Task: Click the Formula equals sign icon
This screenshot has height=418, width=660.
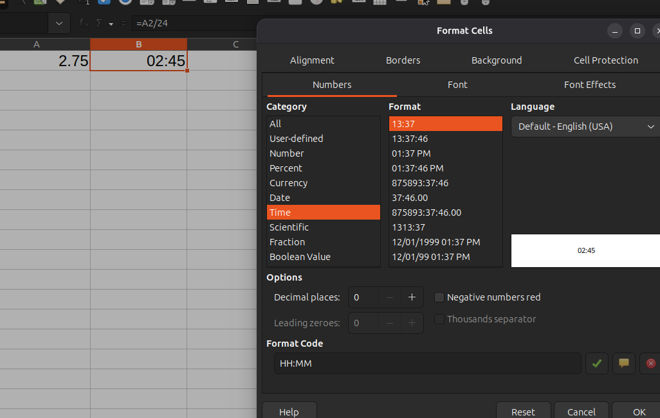Action: click(124, 23)
